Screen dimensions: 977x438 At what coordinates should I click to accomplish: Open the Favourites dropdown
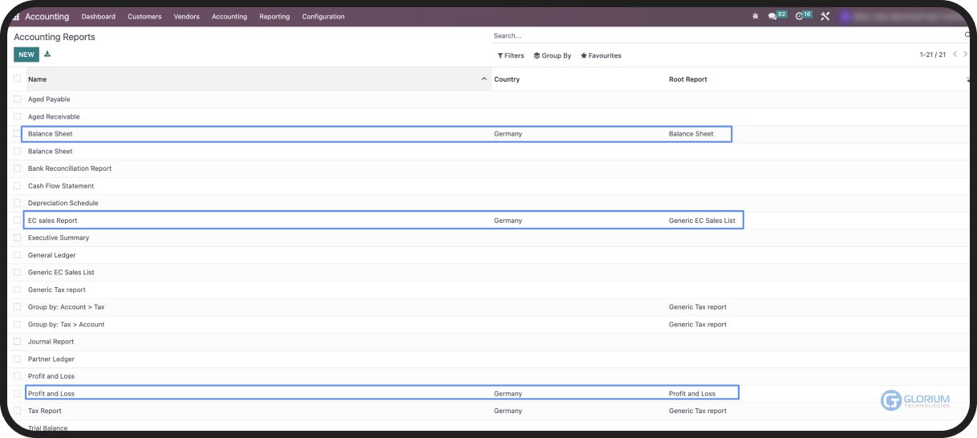pyautogui.click(x=601, y=56)
